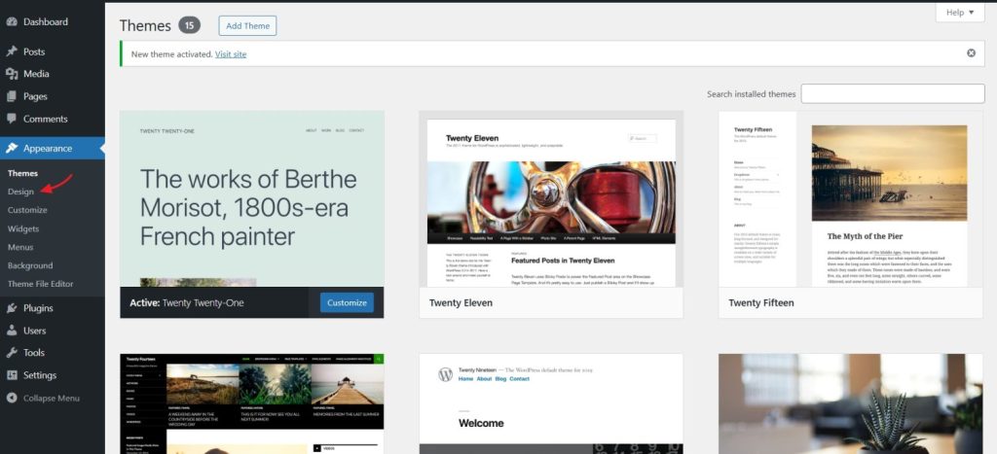Click the Comments speech bubble icon
Viewport: 997px width, 454px height.
[12, 119]
